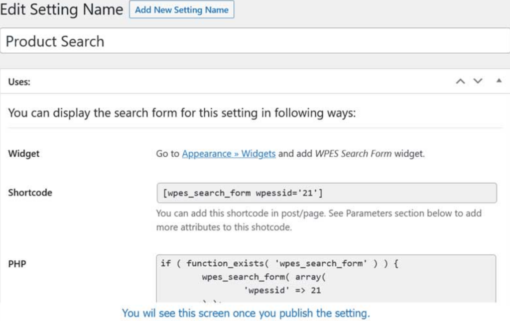The width and height of the screenshot is (510, 321).
Task: Click the Edit Setting Name heading
Action: (62, 10)
